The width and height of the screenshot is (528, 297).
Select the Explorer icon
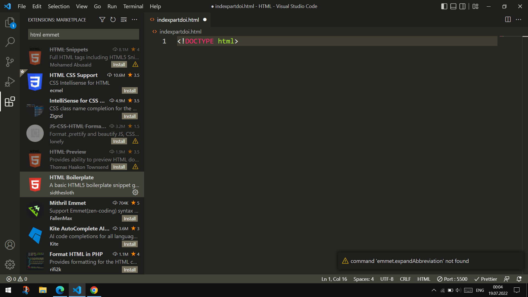pyautogui.click(x=10, y=23)
